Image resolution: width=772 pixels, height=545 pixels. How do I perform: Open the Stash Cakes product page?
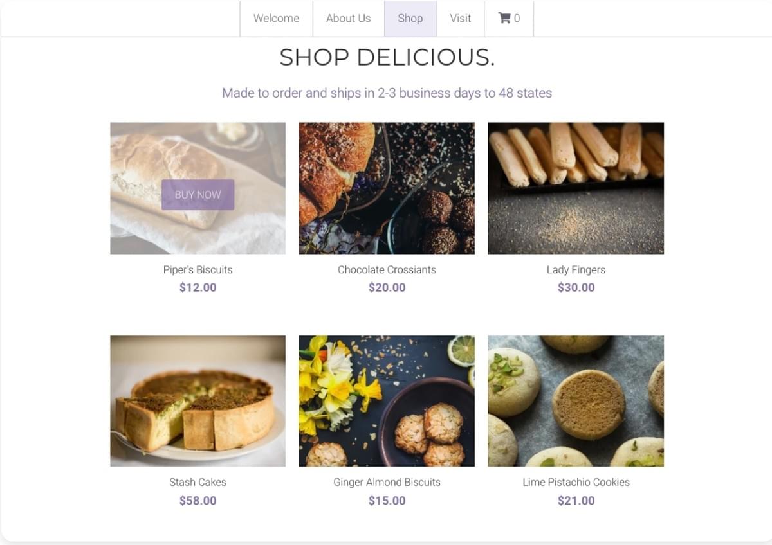coord(198,482)
